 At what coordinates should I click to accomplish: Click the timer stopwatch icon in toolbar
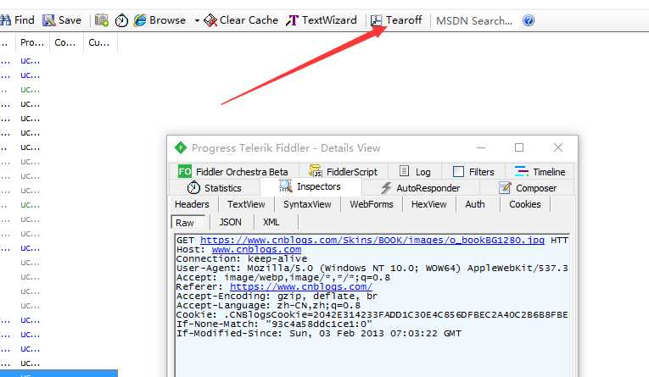(x=121, y=20)
